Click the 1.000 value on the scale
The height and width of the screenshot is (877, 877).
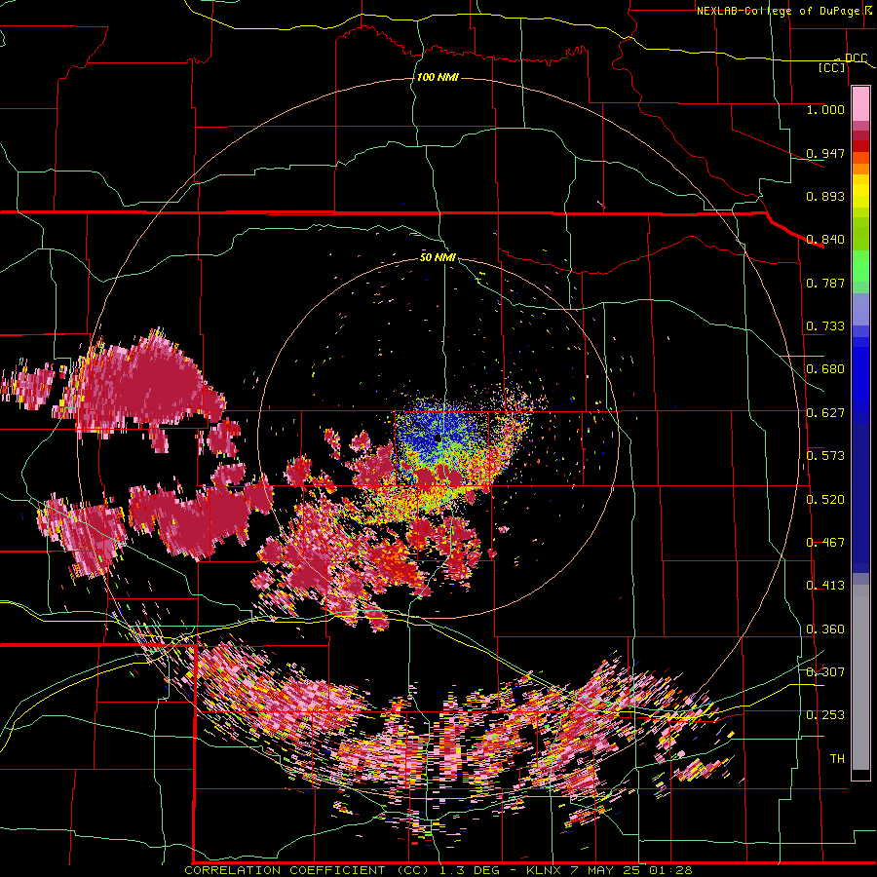pos(825,109)
